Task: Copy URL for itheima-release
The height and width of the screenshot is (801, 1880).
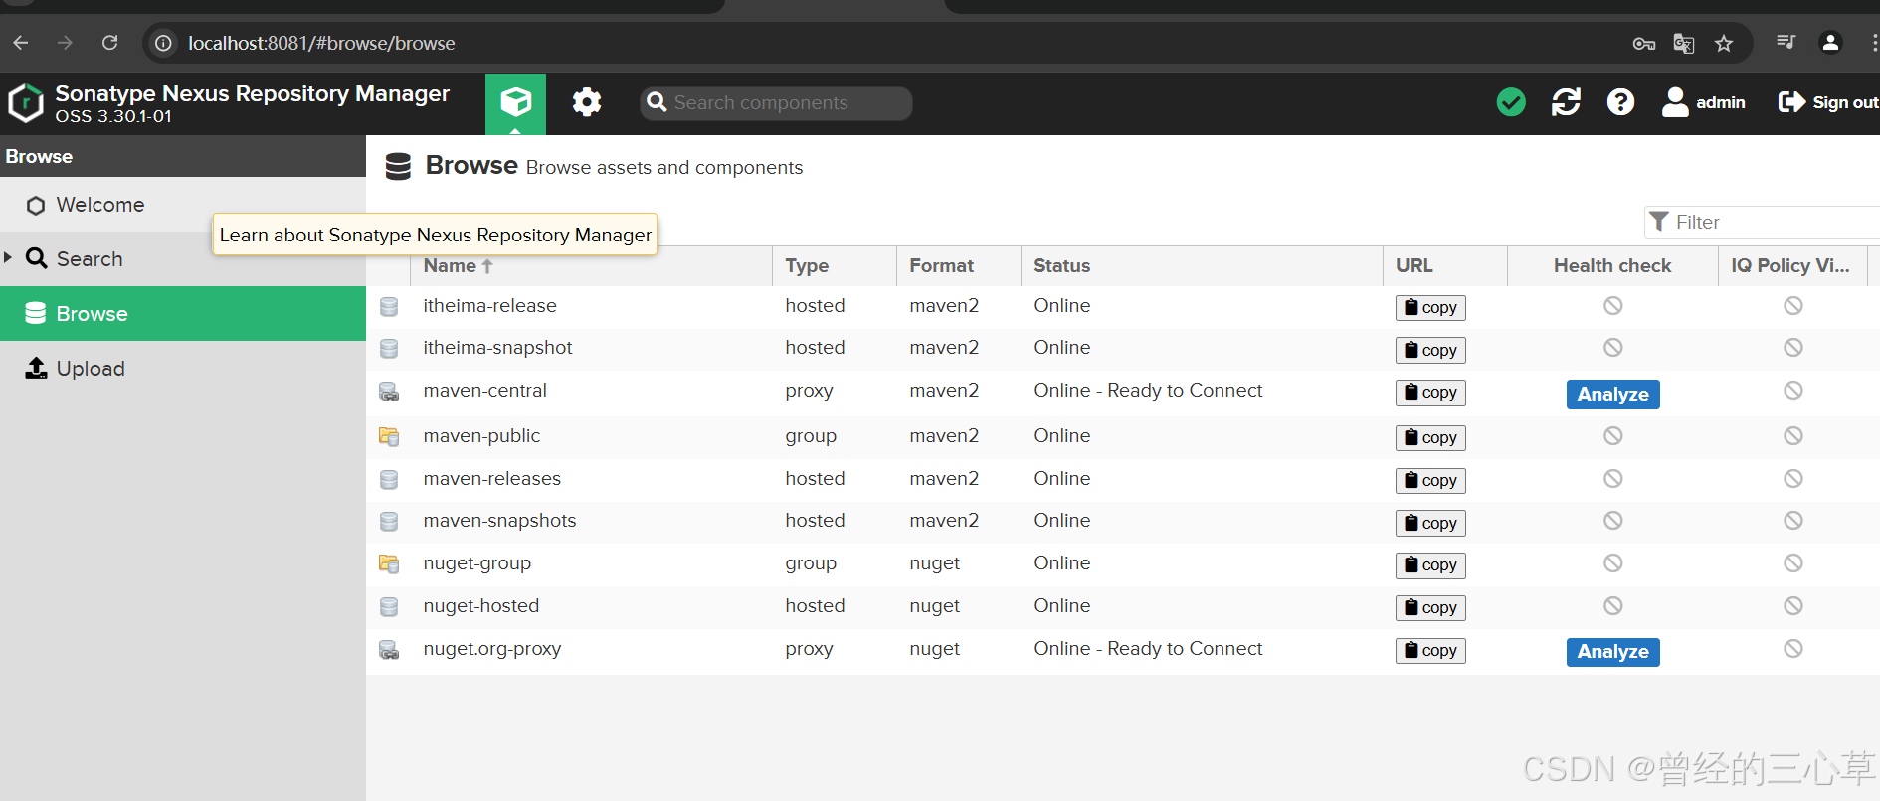Action: [x=1430, y=308]
